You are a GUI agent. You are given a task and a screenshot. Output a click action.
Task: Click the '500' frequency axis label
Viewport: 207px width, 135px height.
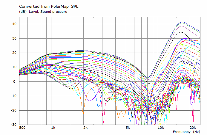[x=22, y=128]
